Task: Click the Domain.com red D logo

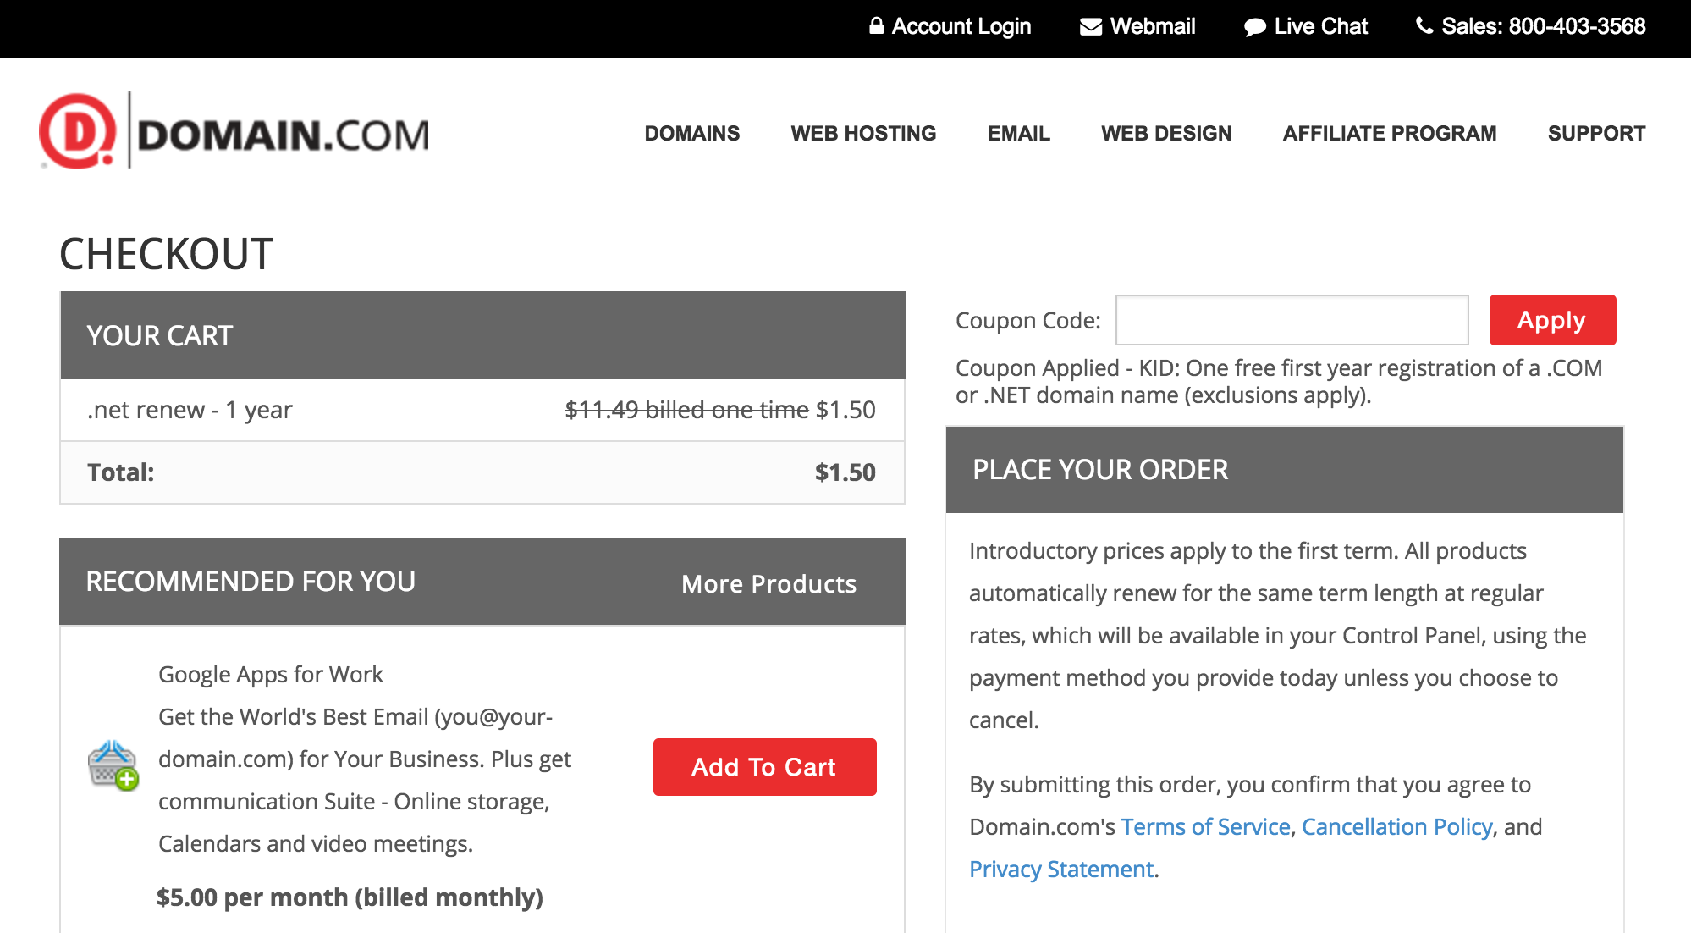Action: [78, 131]
